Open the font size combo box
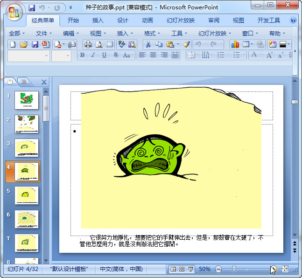The height and width of the screenshot is (278, 302). point(61,56)
